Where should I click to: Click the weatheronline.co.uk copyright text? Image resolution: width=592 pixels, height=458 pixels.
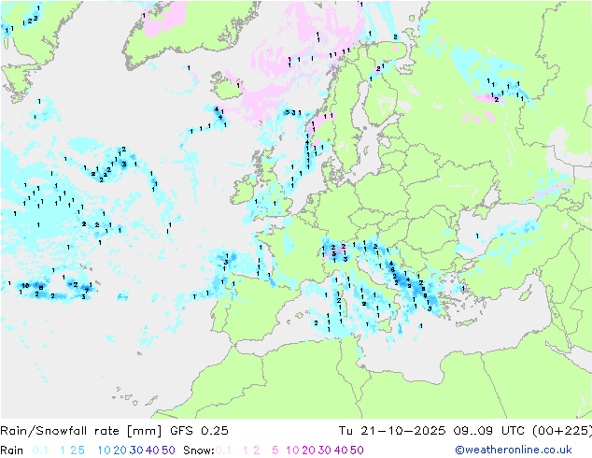coord(514,450)
